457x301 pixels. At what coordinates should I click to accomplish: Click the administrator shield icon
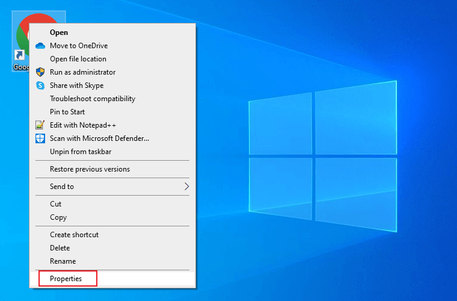(x=40, y=72)
